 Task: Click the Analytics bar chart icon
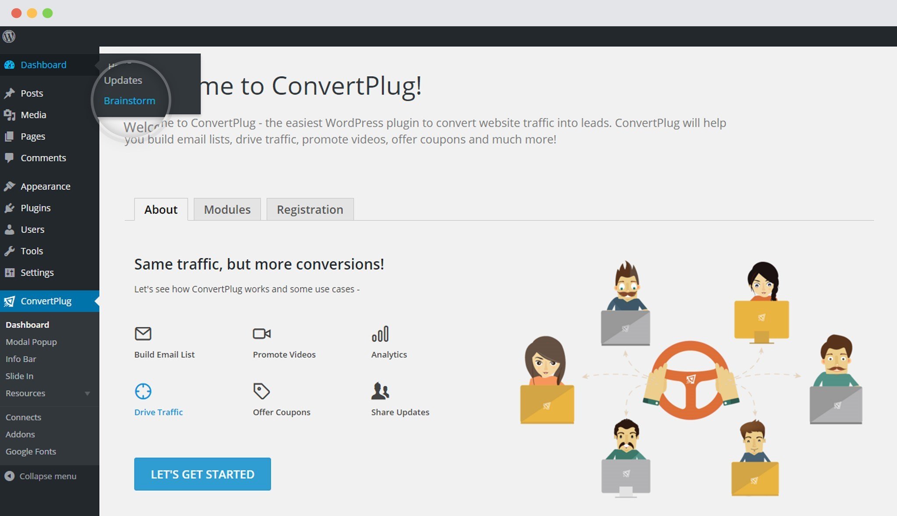(x=380, y=334)
